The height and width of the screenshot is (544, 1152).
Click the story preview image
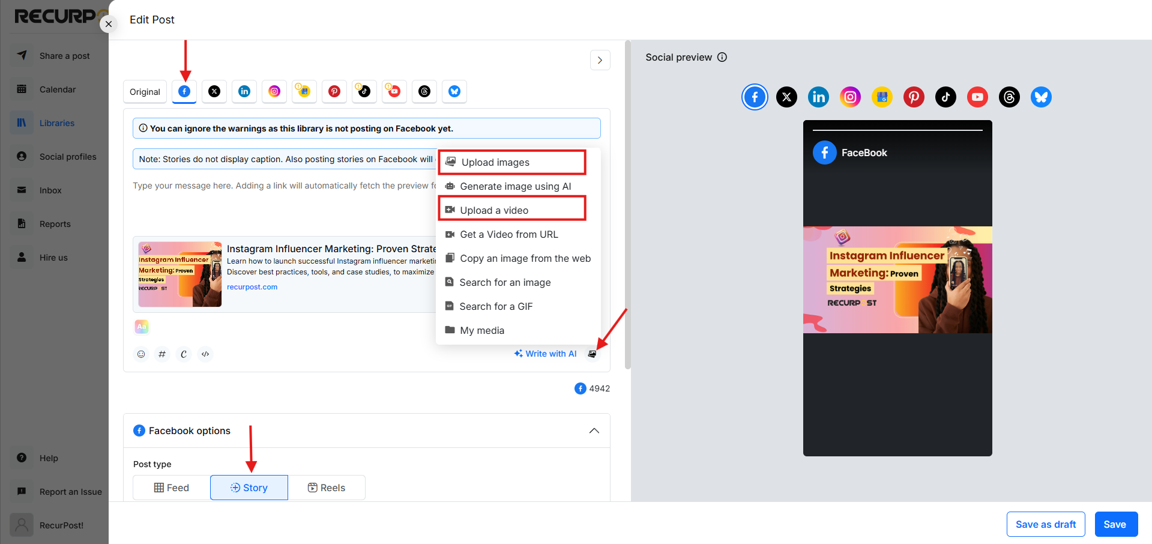click(x=897, y=280)
